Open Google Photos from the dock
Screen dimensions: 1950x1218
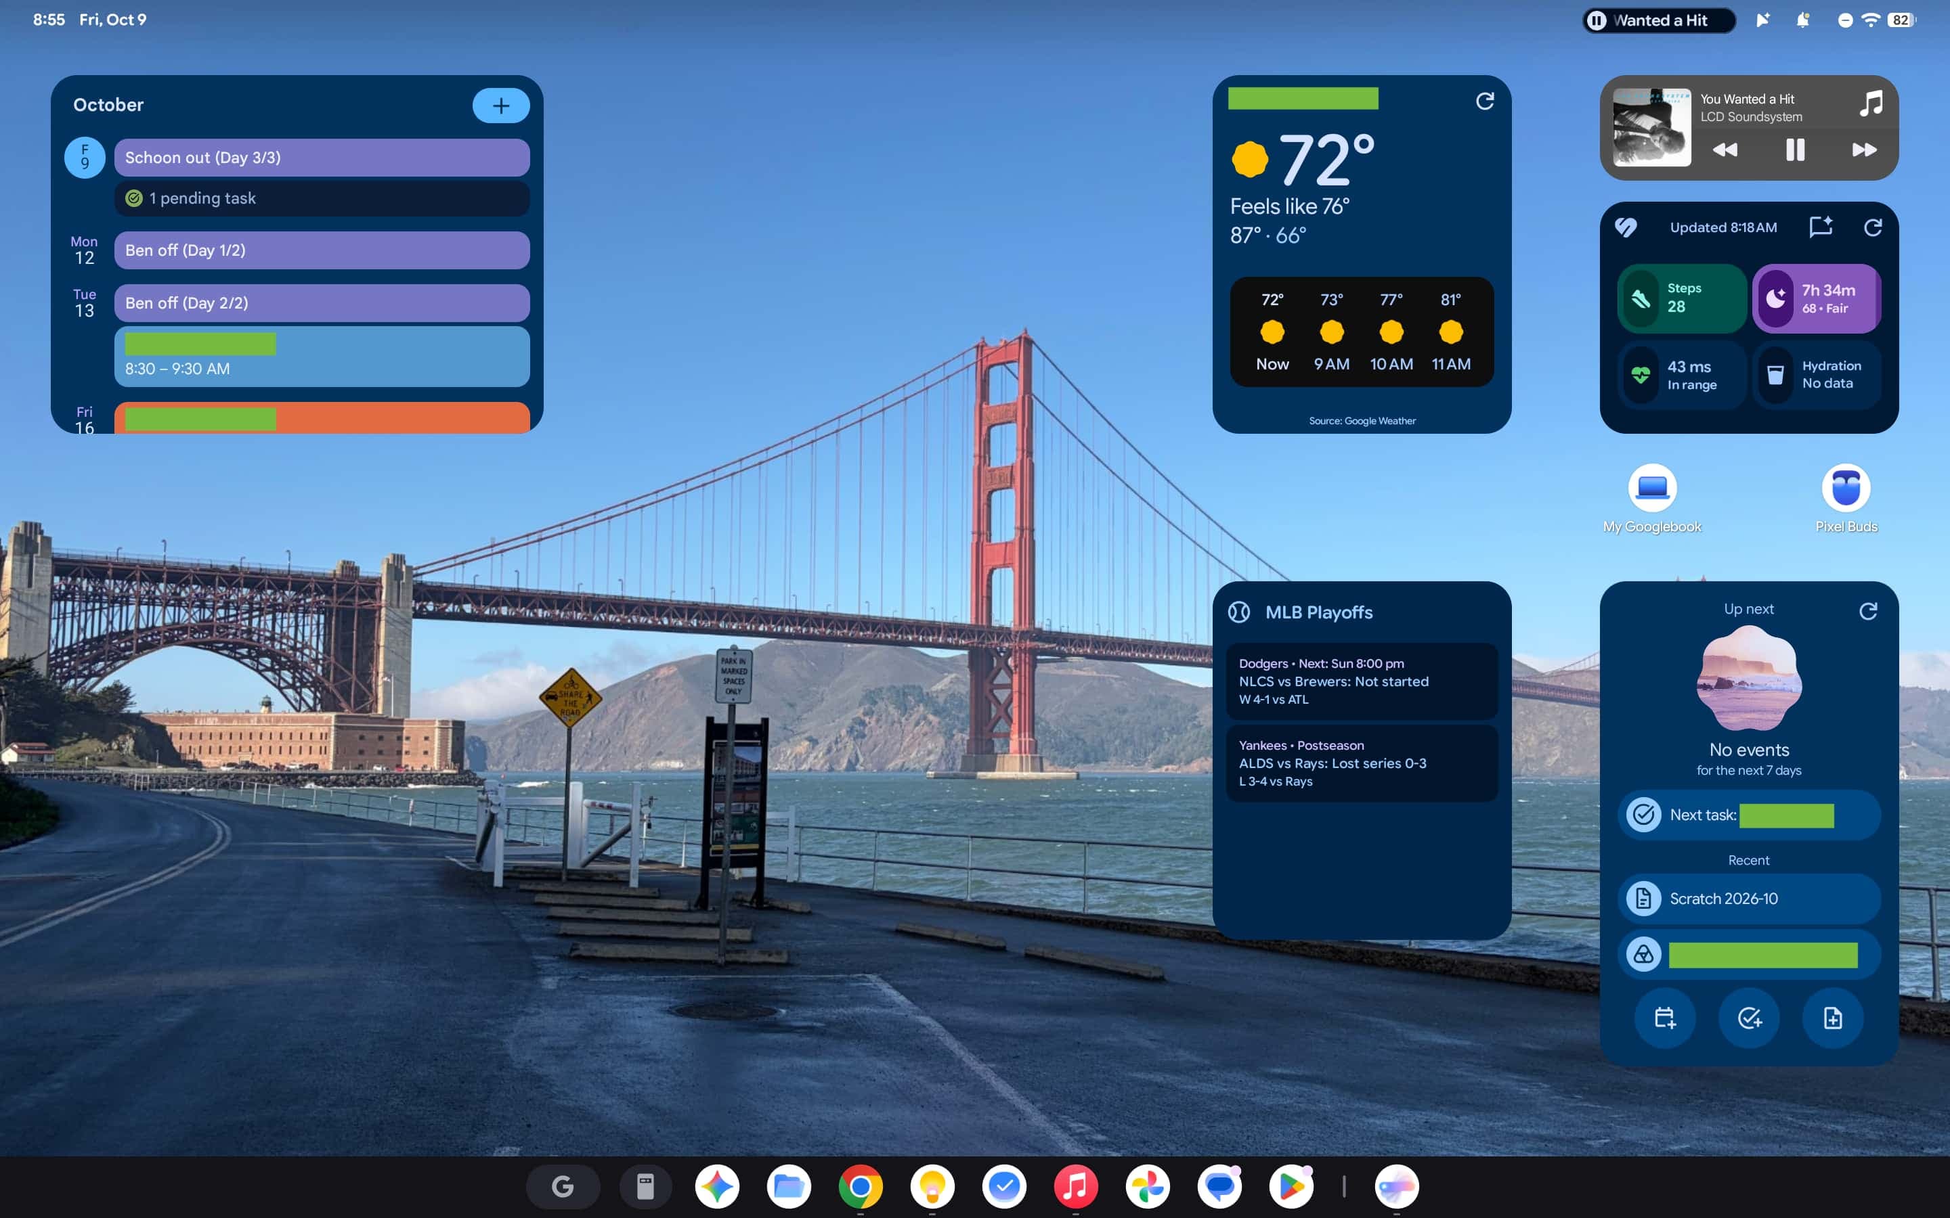pyautogui.click(x=1148, y=1186)
